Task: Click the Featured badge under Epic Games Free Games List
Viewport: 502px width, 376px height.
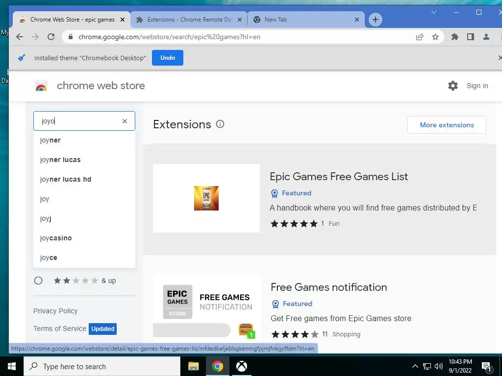Action: (x=291, y=193)
